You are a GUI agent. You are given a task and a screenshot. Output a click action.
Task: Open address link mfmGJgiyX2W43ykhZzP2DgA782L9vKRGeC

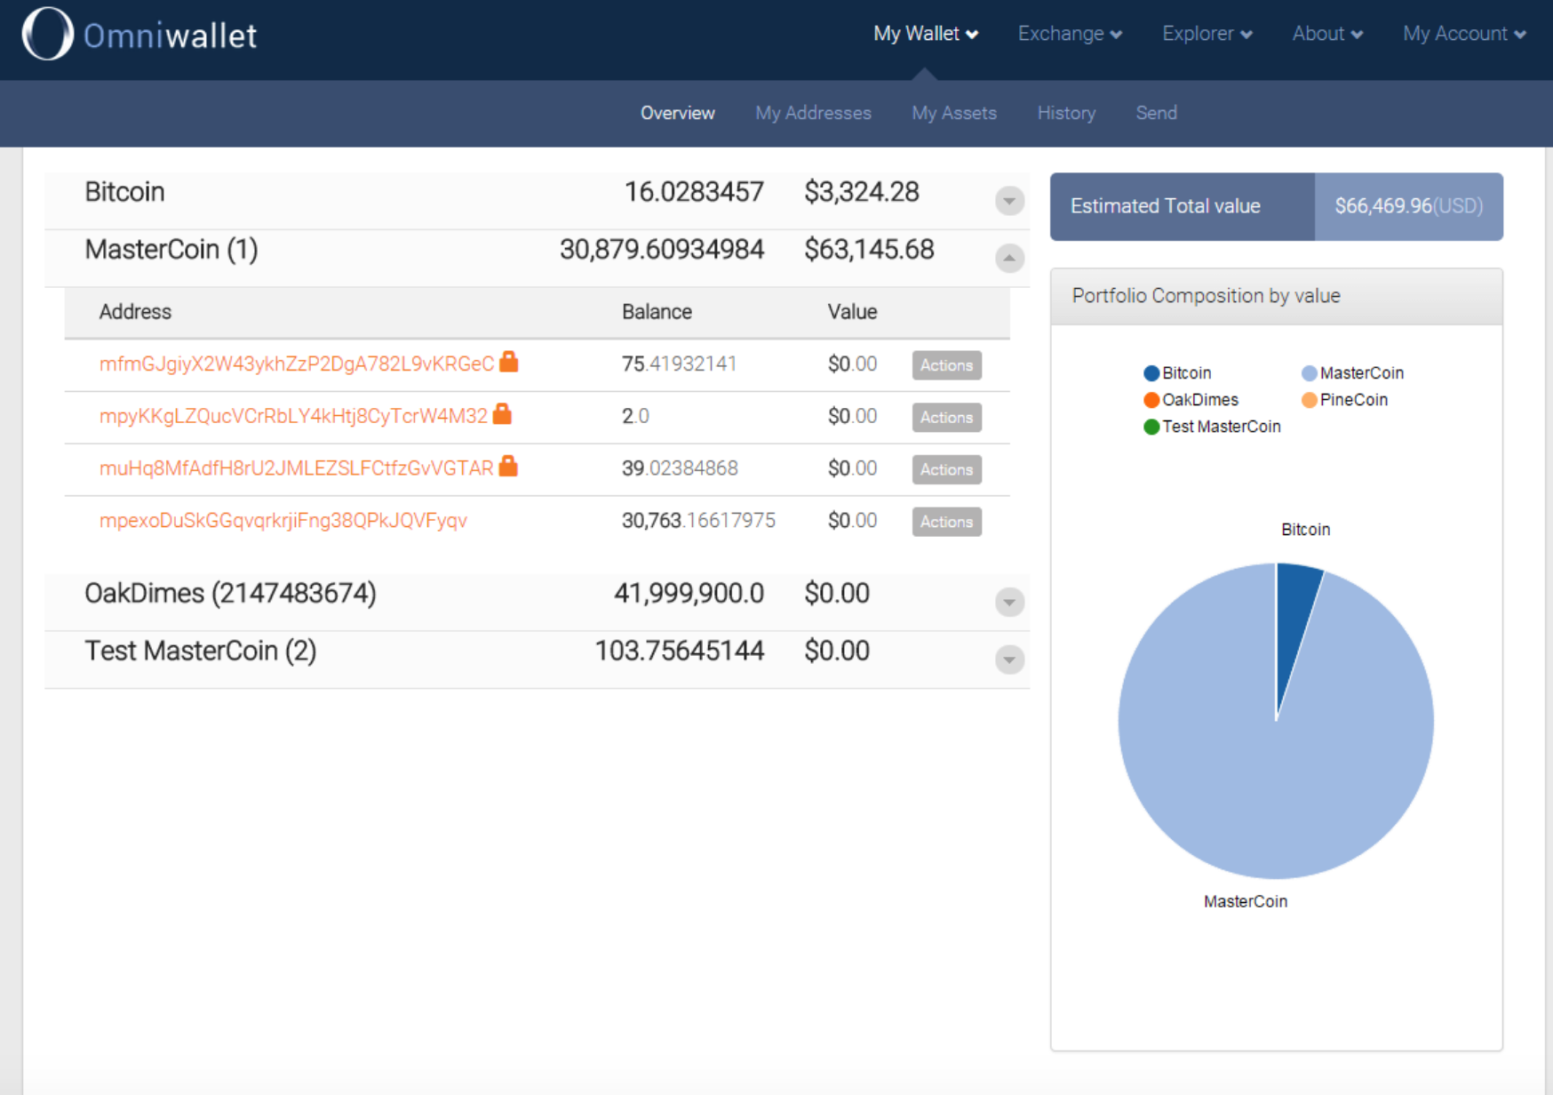(297, 364)
